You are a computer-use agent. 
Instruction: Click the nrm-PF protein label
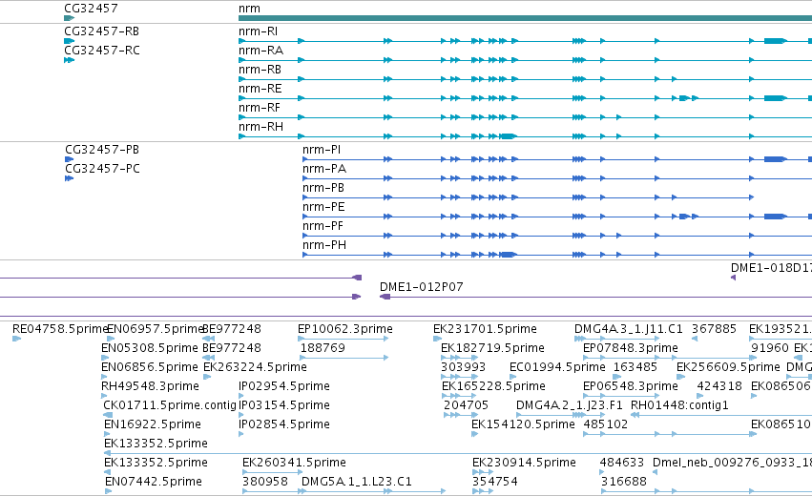click(323, 226)
